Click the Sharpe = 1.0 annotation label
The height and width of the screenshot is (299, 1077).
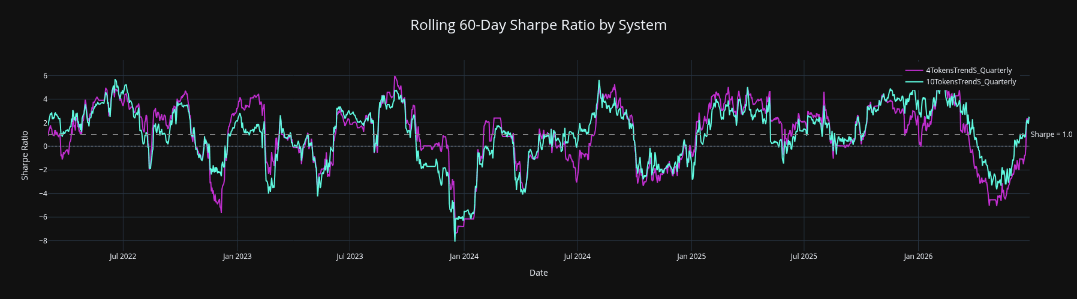pyautogui.click(x=1051, y=135)
